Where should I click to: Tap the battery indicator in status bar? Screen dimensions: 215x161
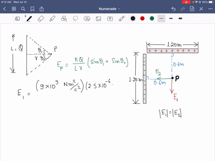pos(211,2)
